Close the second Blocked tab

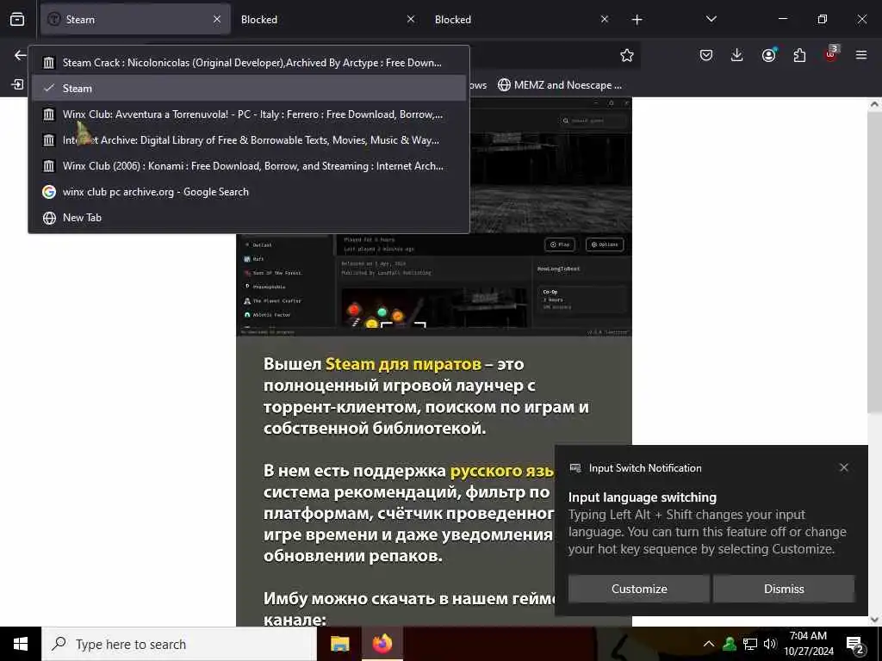click(605, 19)
